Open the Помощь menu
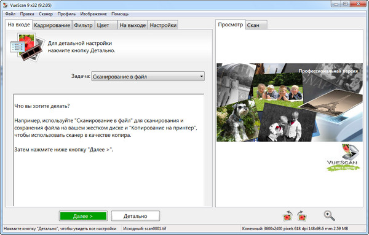 [x=120, y=14]
